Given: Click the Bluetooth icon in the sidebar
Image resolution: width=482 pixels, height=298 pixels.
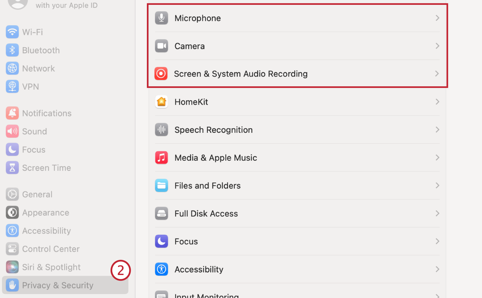Looking at the screenshot, I should pos(12,50).
